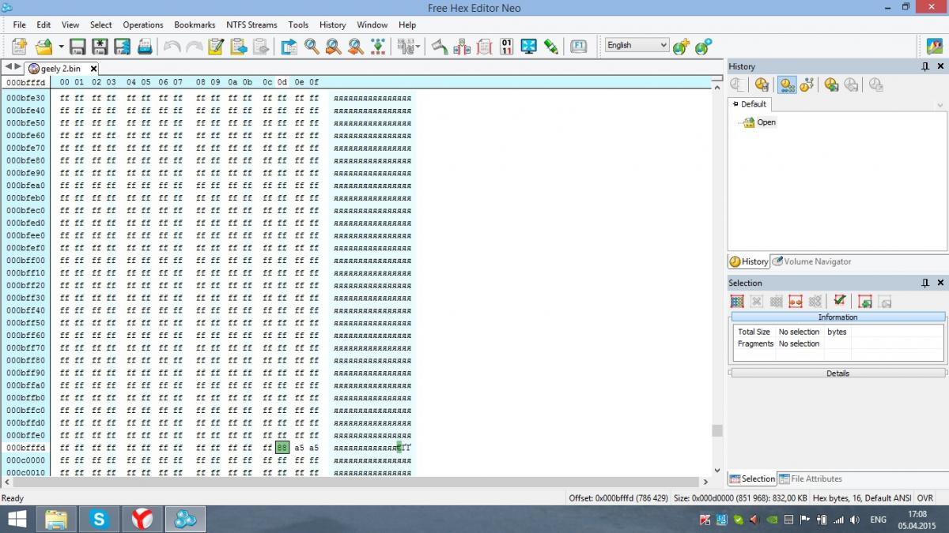Click the globe icon with blue bubble
The width and height of the screenshot is (949, 533).
click(x=703, y=47)
